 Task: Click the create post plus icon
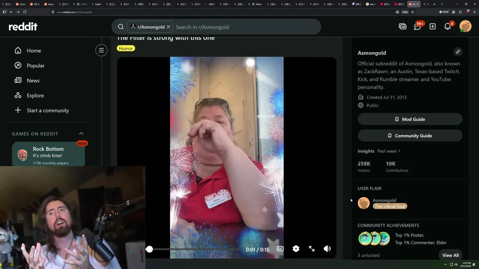tap(433, 27)
